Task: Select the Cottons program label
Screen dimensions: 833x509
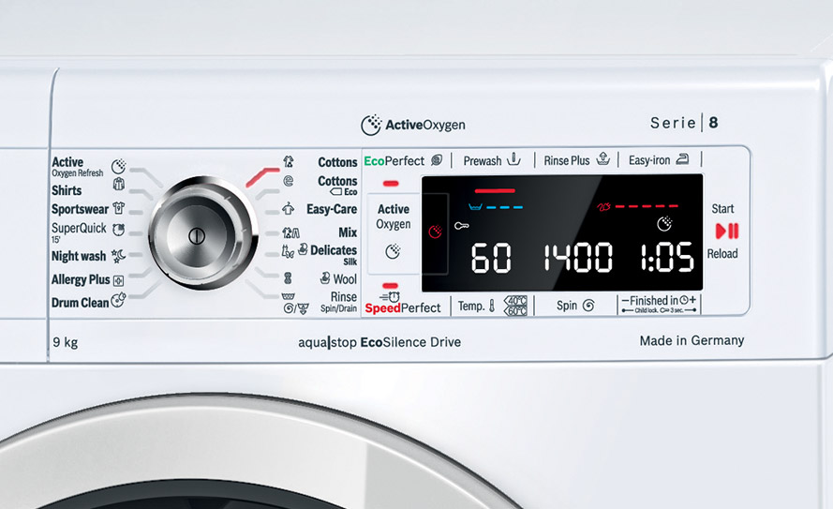Action: (x=337, y=162)
